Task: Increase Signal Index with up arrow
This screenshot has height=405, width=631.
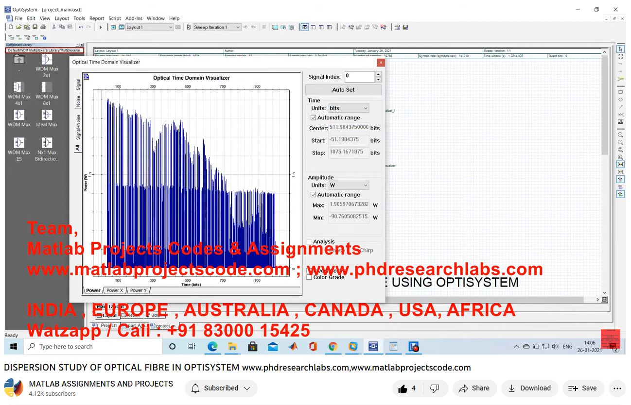Action: click(379, 74)
